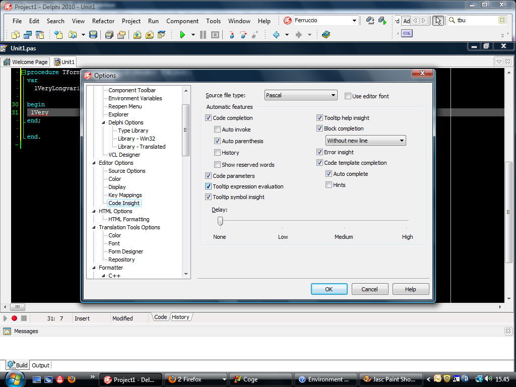Click the options tree vertical scrollbar thumb
Viewport: 516px width, 387px height.
[x=186, y=130]
